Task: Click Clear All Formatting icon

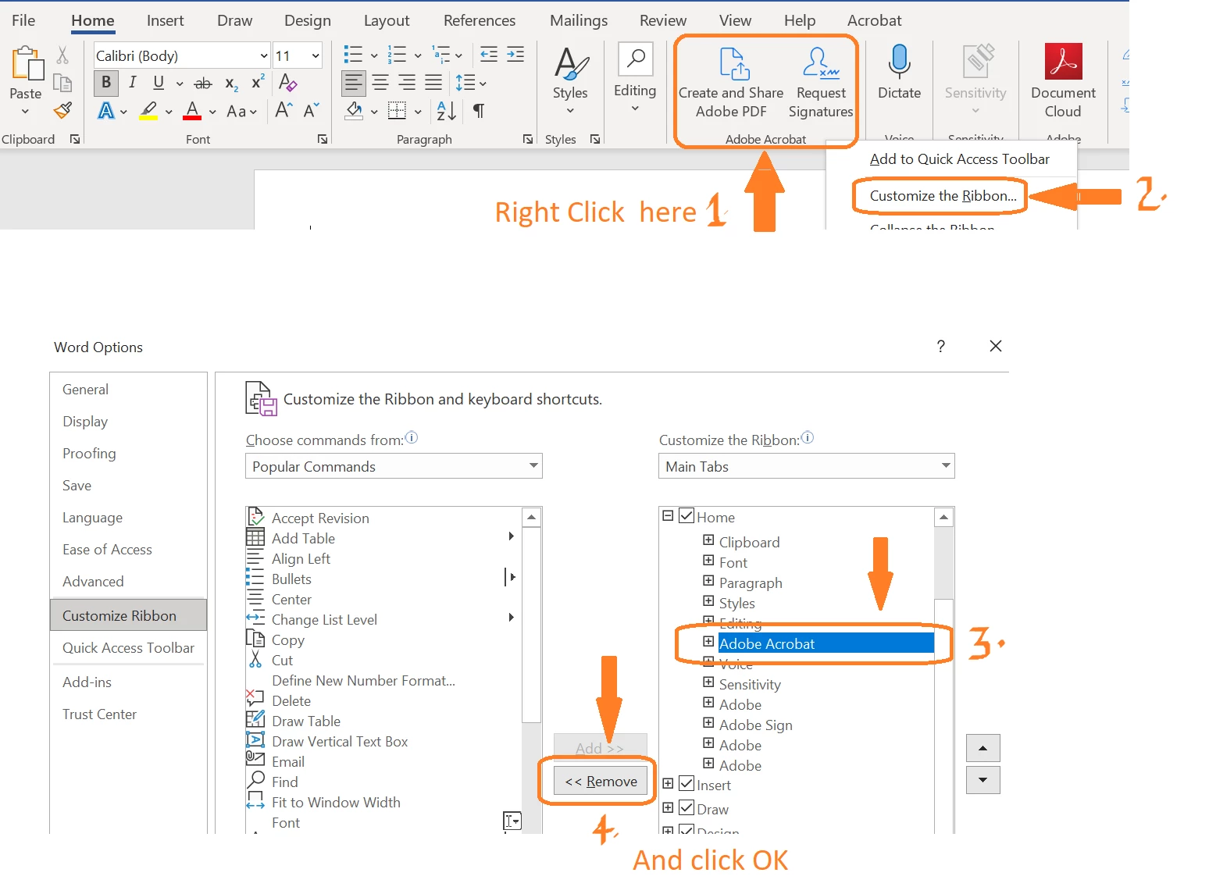Action: coord(287,83)
